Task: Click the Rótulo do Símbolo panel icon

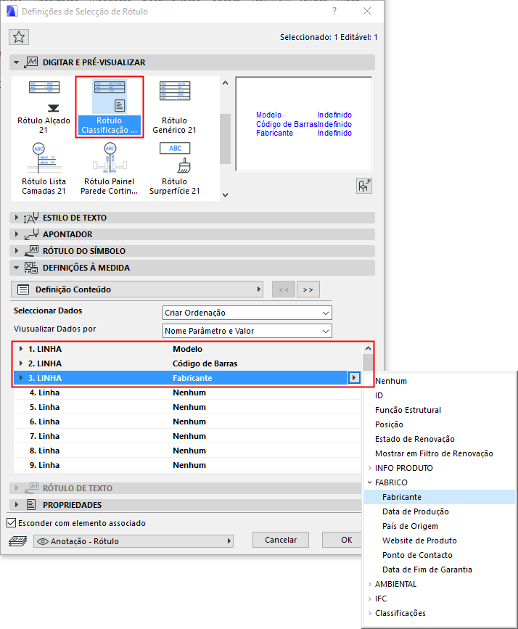Action: 31,251
